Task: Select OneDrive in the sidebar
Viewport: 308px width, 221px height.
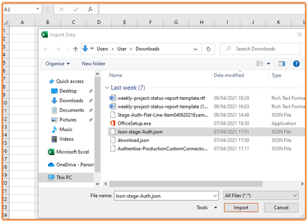Action: pos(75,165)
